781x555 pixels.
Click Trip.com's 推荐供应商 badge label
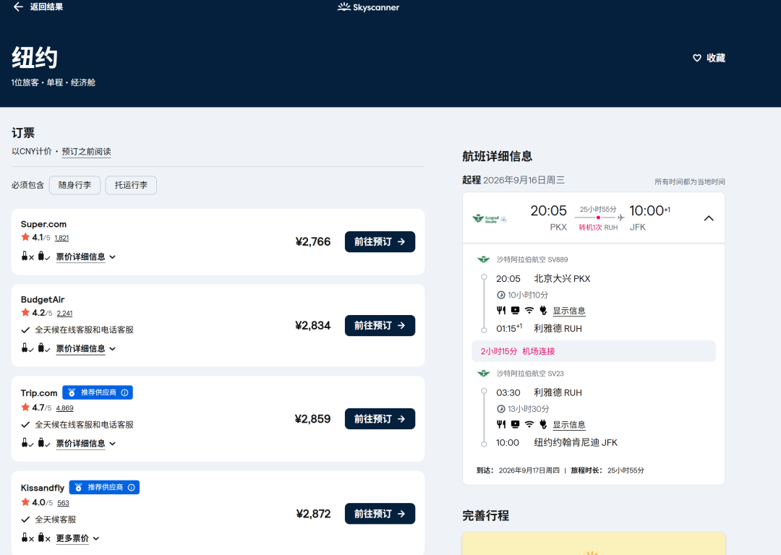98,392
